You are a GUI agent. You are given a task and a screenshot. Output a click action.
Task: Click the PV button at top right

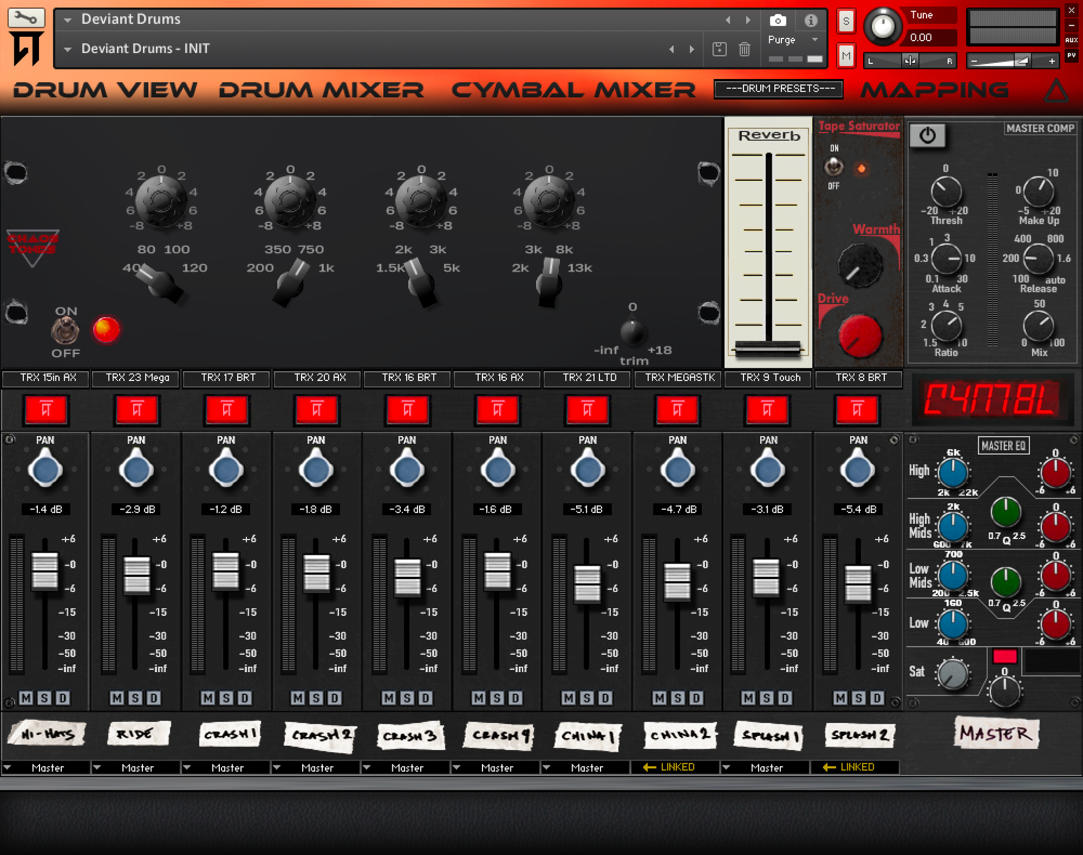(x=1071, y=55)
